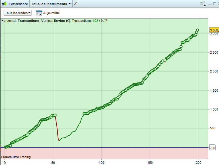Click the ProRealTime Trading label
Image resolution: width=219 pixels, height=165 pixels.
point(16,157)
